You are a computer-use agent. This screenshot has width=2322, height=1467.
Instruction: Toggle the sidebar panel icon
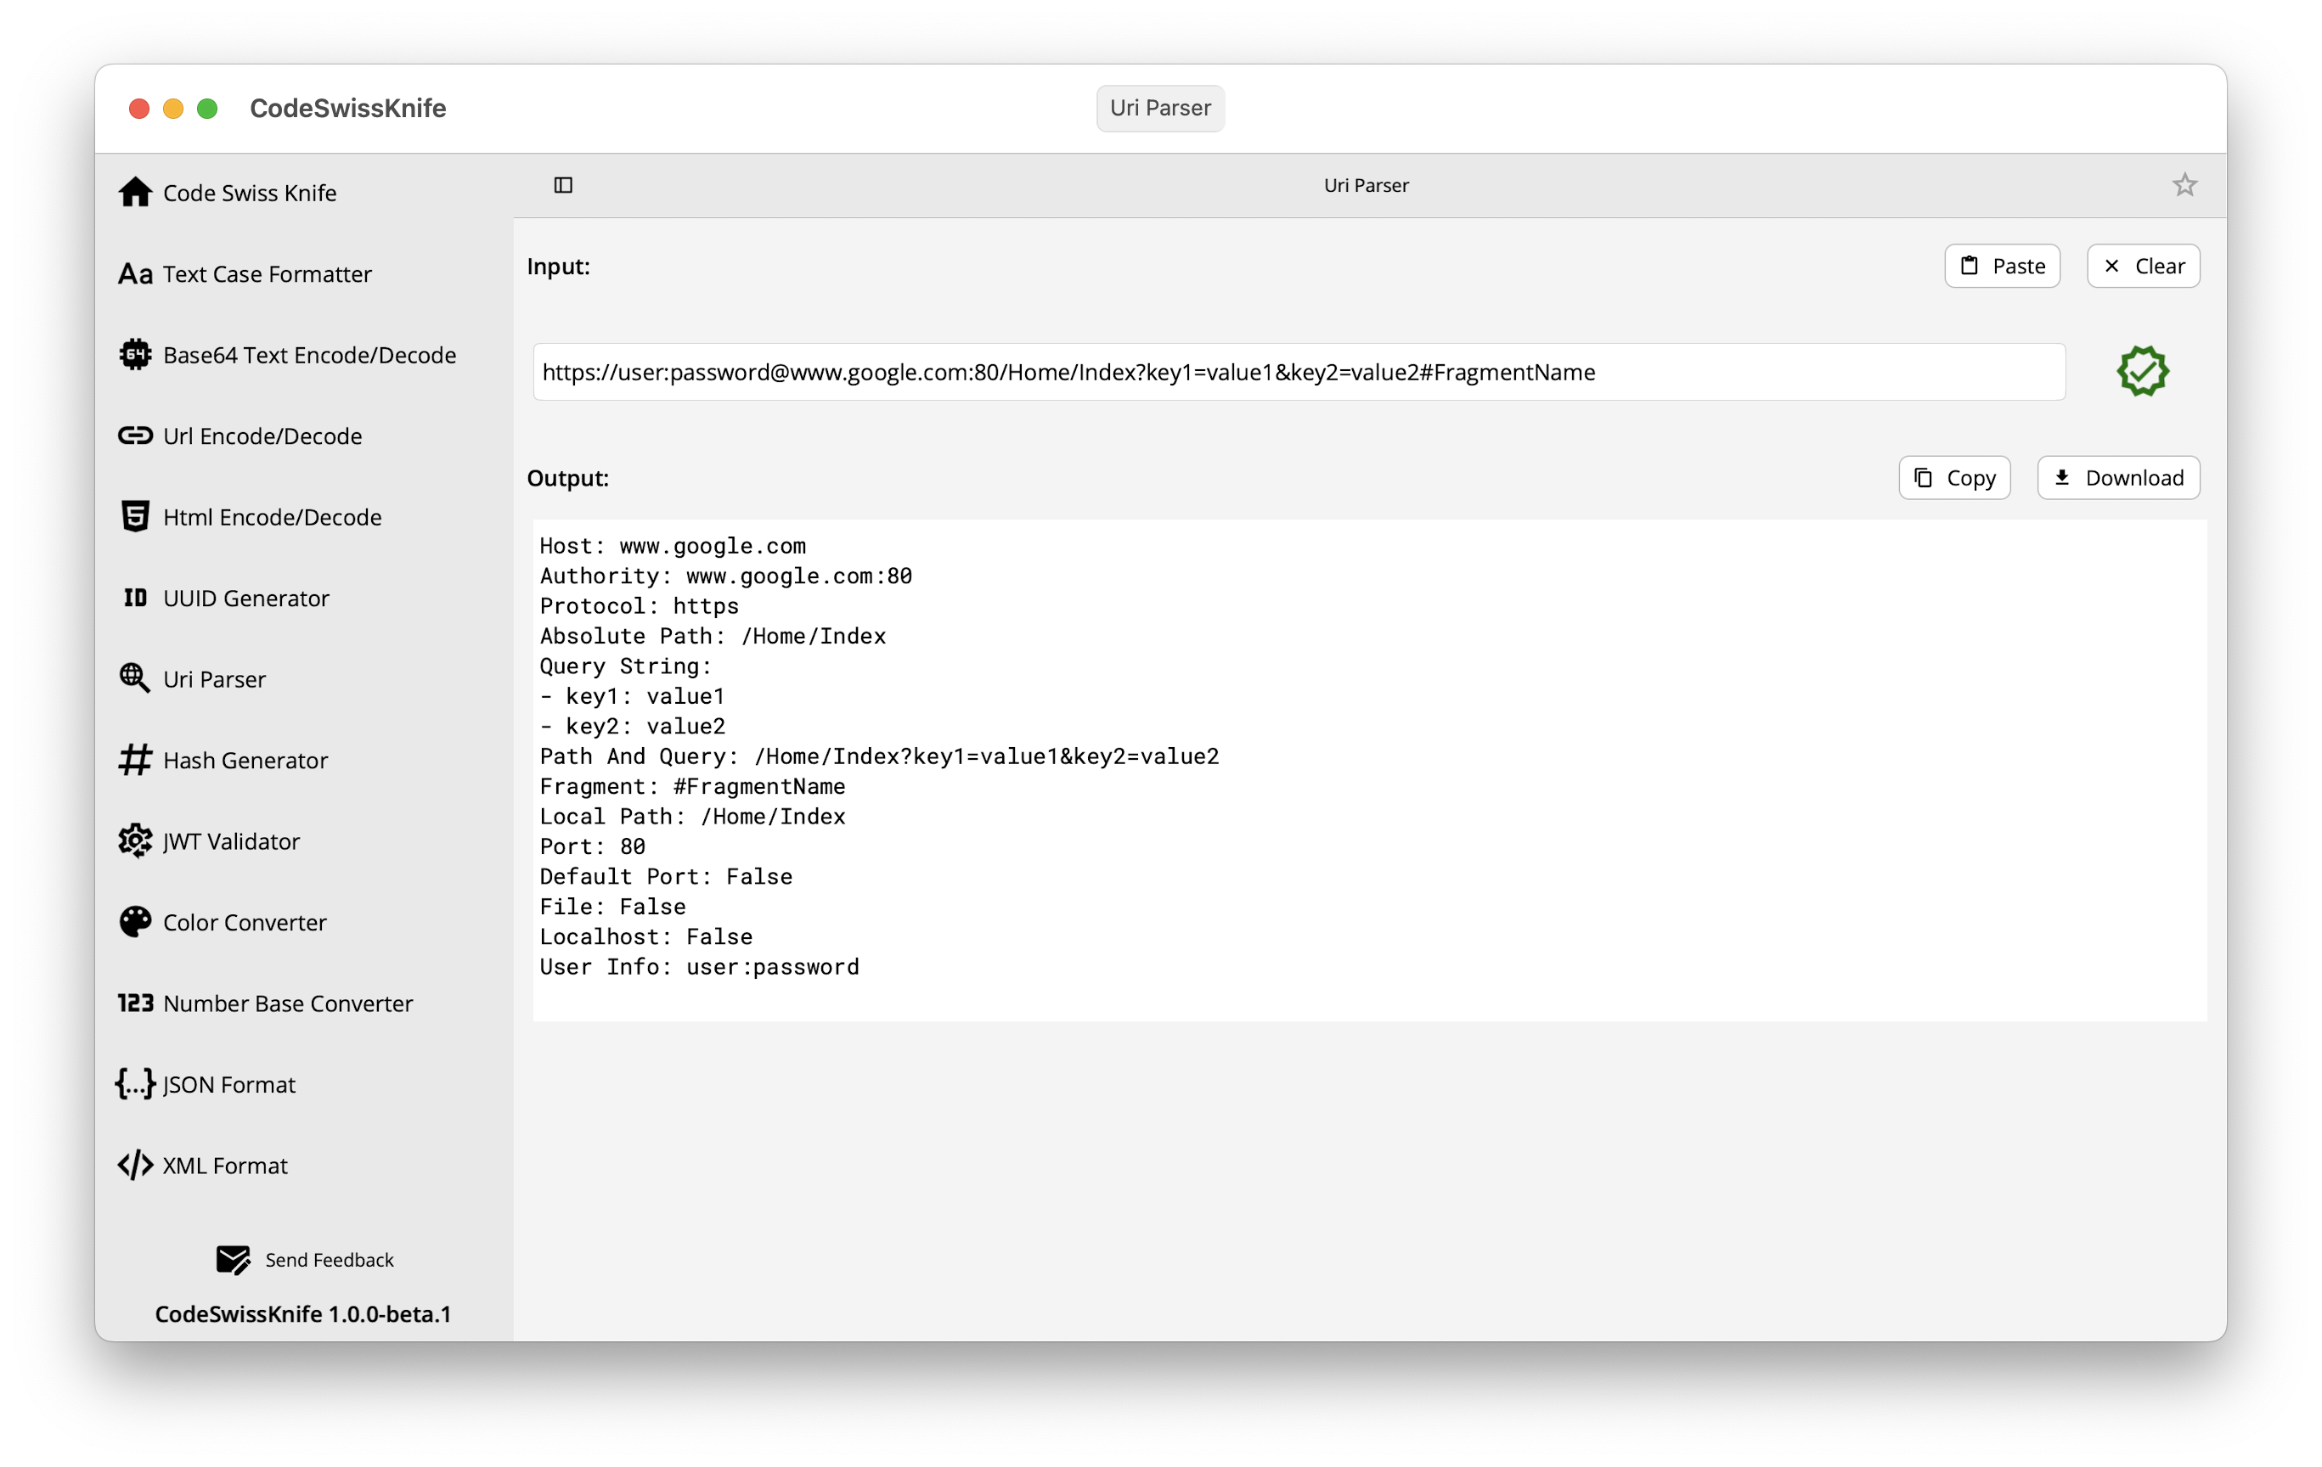point(563,185)
